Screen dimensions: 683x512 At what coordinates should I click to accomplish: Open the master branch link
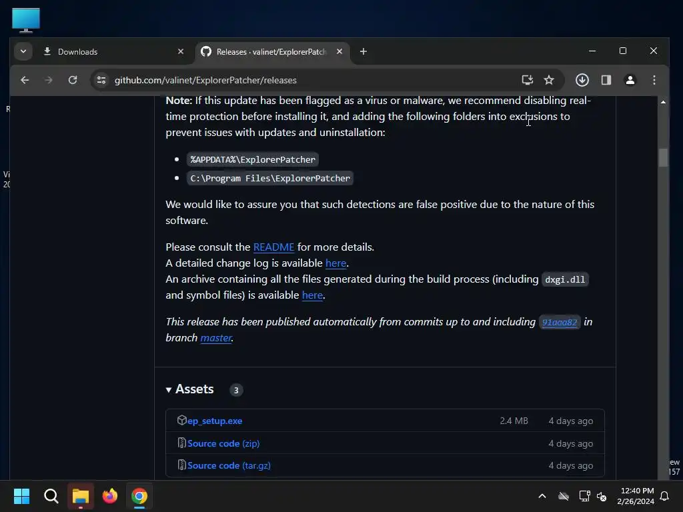216,338
